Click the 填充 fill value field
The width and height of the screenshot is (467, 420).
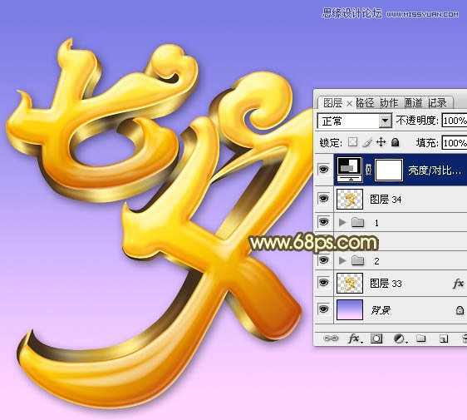(455, 143)
